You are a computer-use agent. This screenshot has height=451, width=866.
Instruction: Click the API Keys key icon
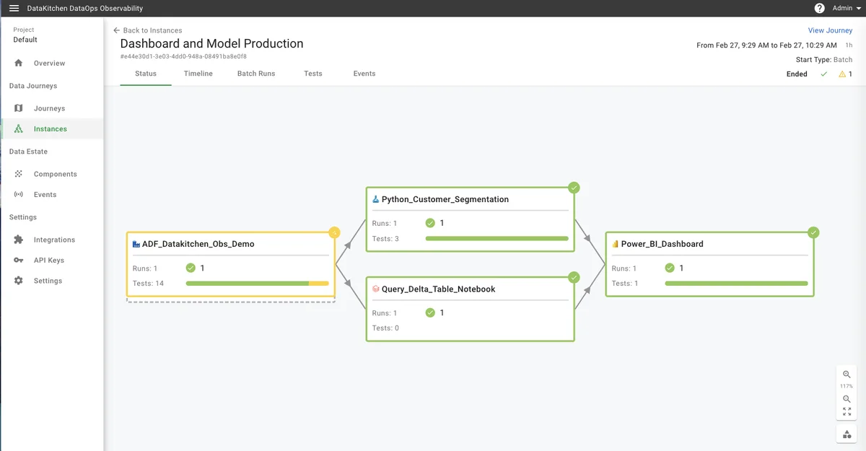(19, 260)
